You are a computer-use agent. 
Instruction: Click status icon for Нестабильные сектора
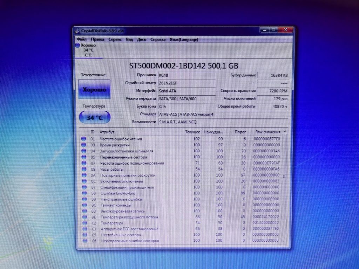coord(85,235)
